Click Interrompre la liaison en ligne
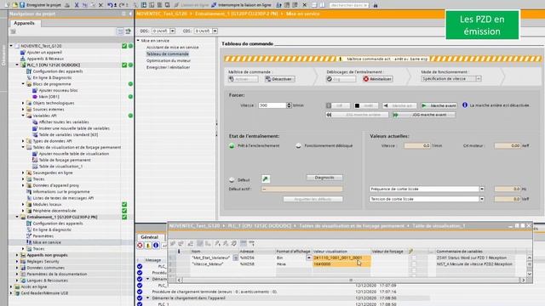 coord(241,5)
